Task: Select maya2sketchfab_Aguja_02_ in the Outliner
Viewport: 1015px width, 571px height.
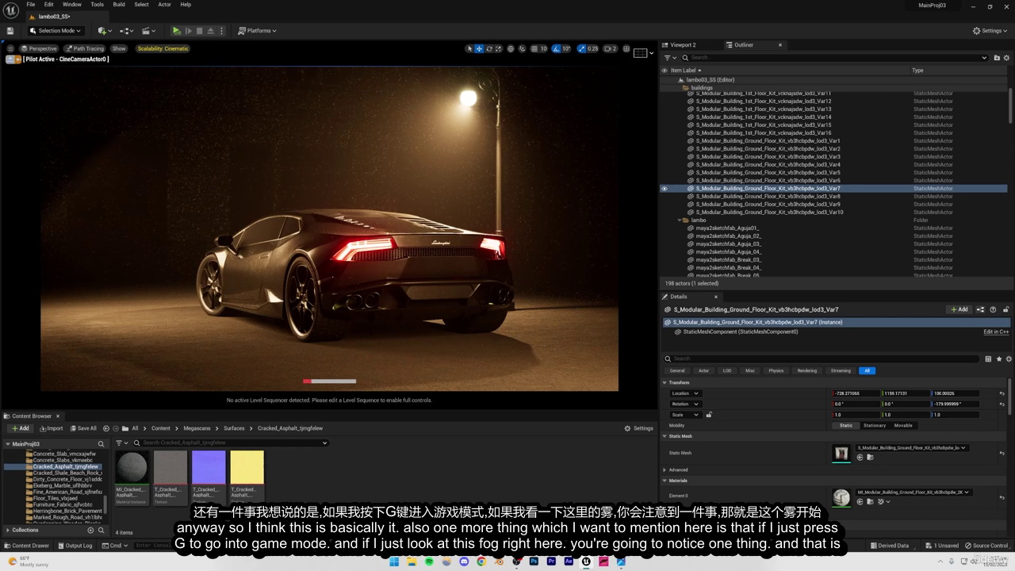Action: [728, 236]
